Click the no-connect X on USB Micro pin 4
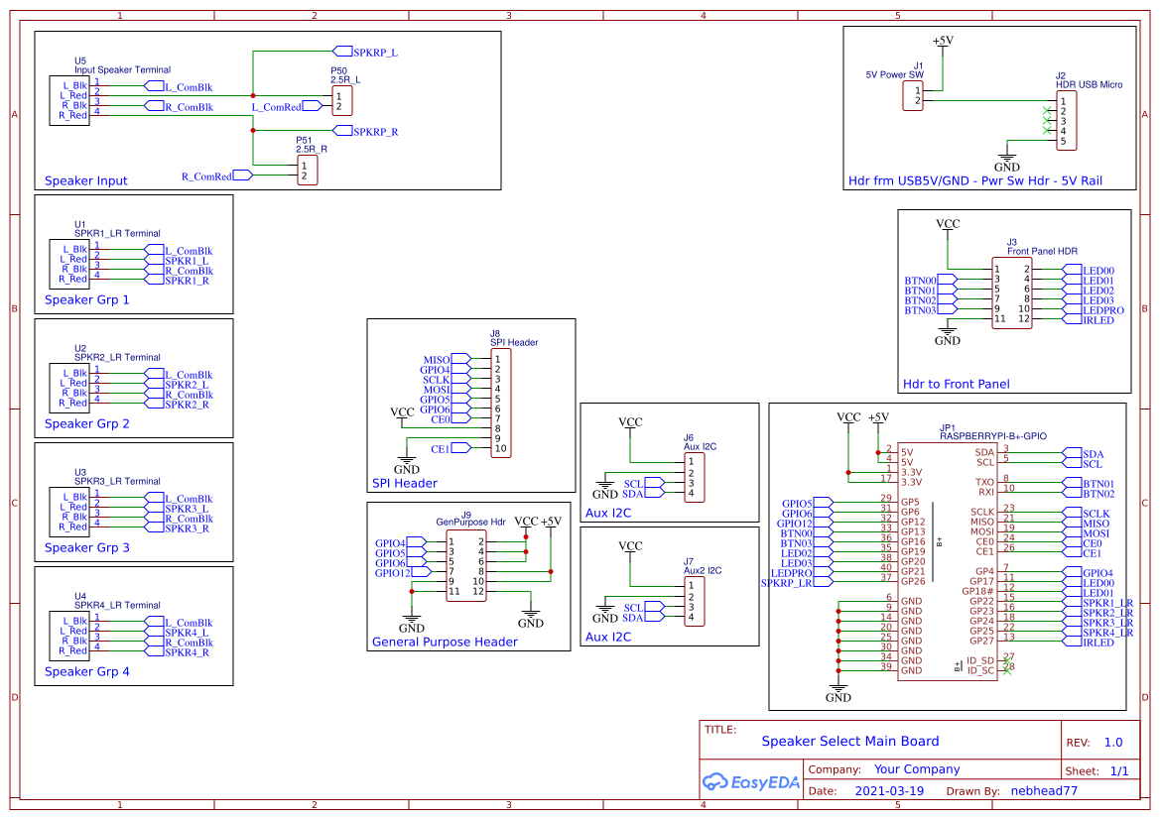The image size is (1160, 820). coord(1045,130)
